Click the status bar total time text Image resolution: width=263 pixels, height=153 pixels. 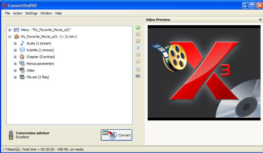(43, 149)
